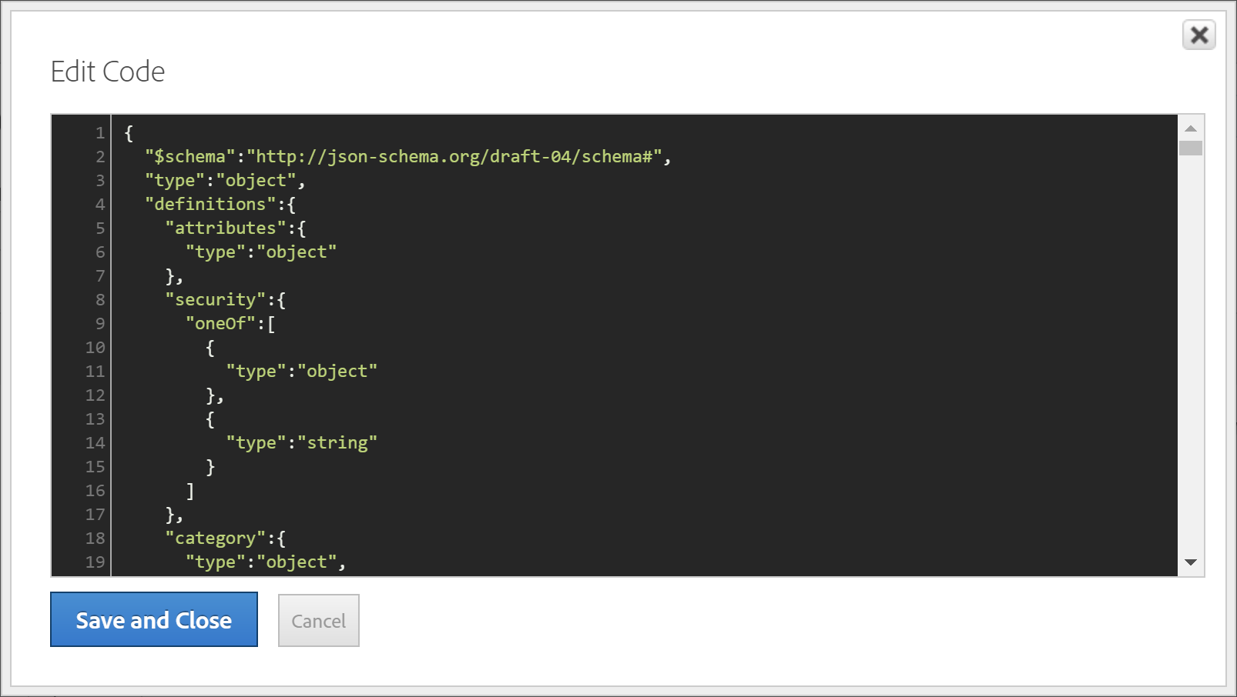The height and width of the screenshot is (697, 1237).
Task: Click the scrollbar up arrow
Action: 1191,128
